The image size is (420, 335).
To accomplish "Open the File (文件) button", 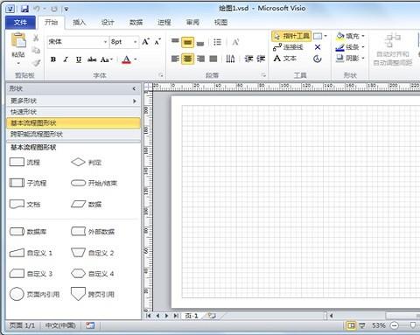I will 20,23.
